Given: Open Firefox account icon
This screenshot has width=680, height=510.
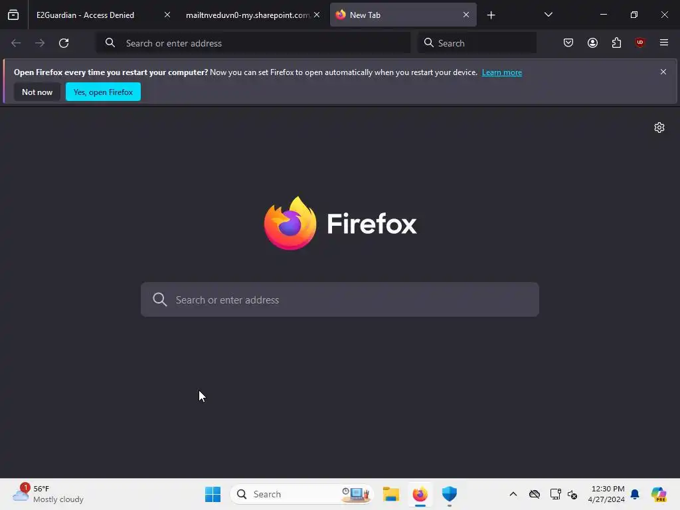Looking at the screenshot, I should (x=592, y=42).
